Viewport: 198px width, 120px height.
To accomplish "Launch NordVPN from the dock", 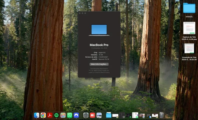I will click(76, 115).
